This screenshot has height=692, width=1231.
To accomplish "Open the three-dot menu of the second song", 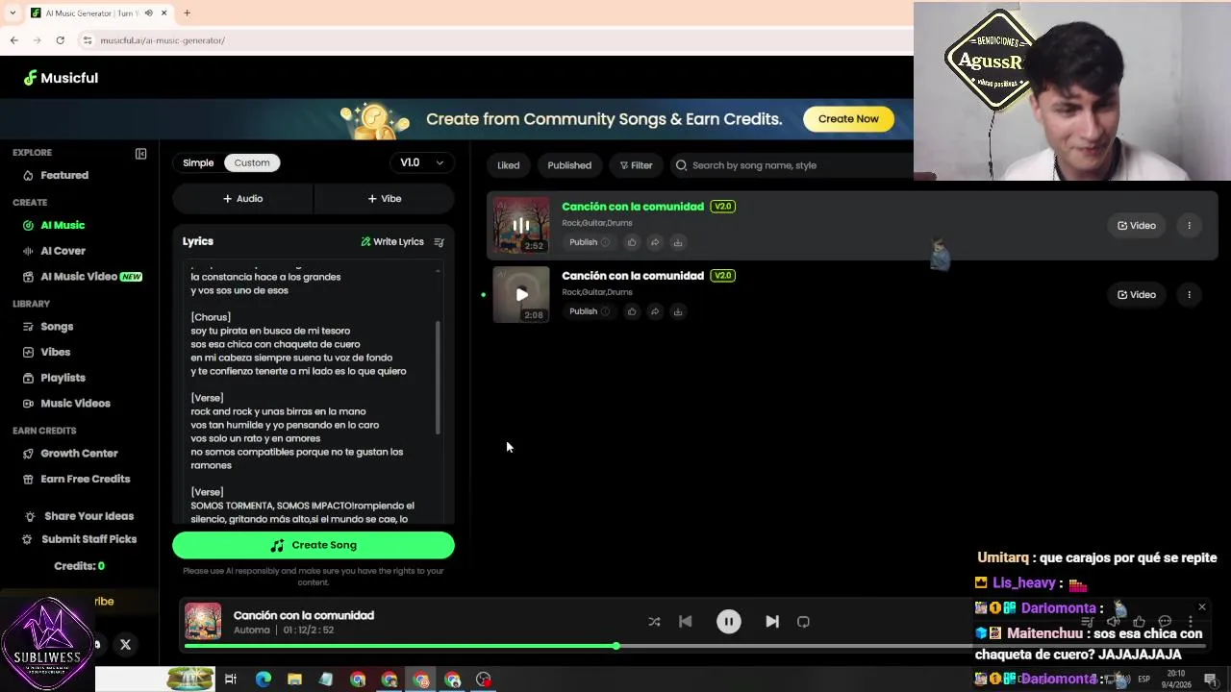I will point(1189,294).
